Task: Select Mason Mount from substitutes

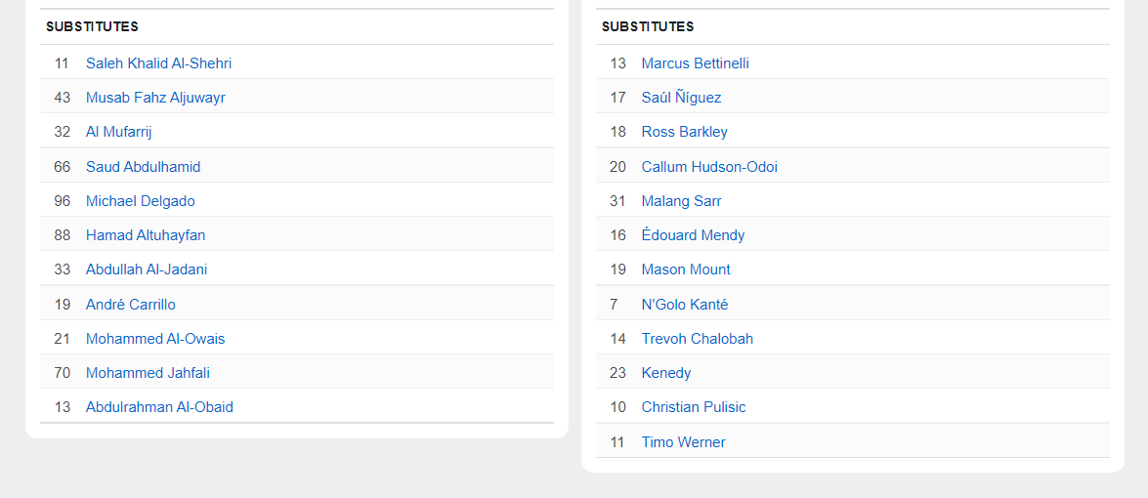Action: click(686, 270)
